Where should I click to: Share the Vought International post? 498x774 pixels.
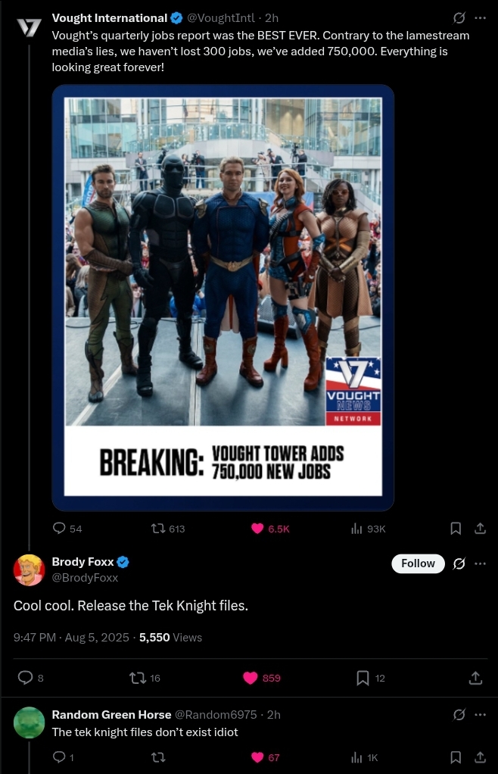(481, 529)
